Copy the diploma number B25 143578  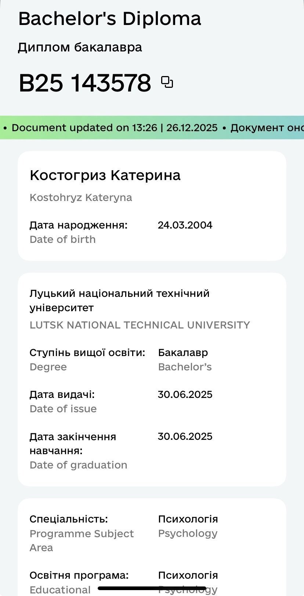[167, 82]
